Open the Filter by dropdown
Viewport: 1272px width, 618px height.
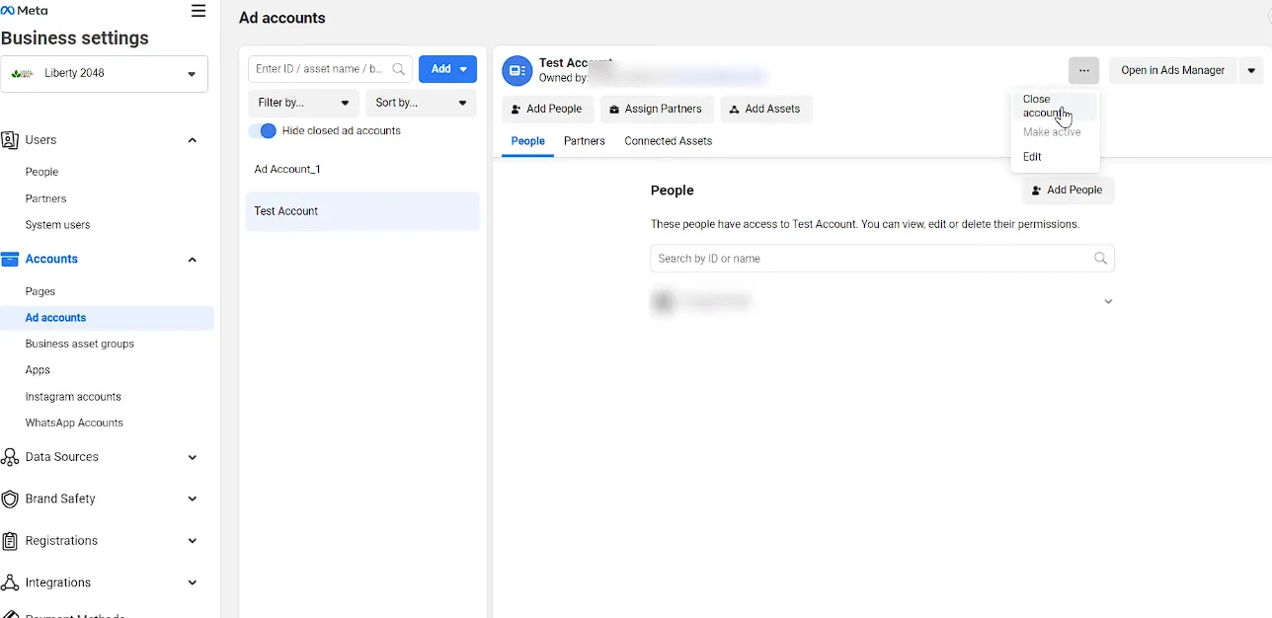pos(304,103)
